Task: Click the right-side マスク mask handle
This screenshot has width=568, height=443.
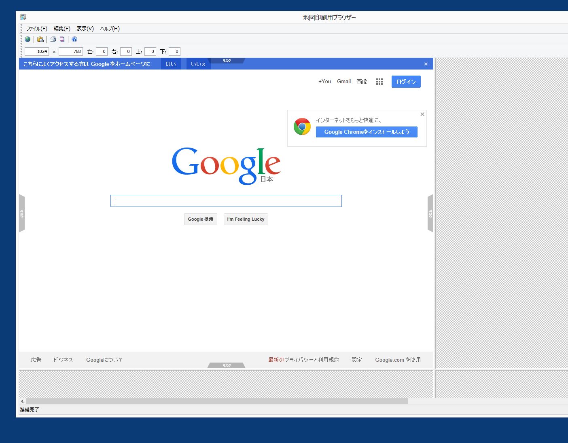Action: point(430,213)
